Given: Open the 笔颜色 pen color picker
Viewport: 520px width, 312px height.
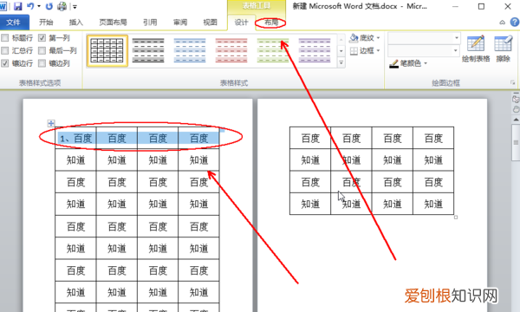Looking at the screenshot, I should (x=408, y=63).
